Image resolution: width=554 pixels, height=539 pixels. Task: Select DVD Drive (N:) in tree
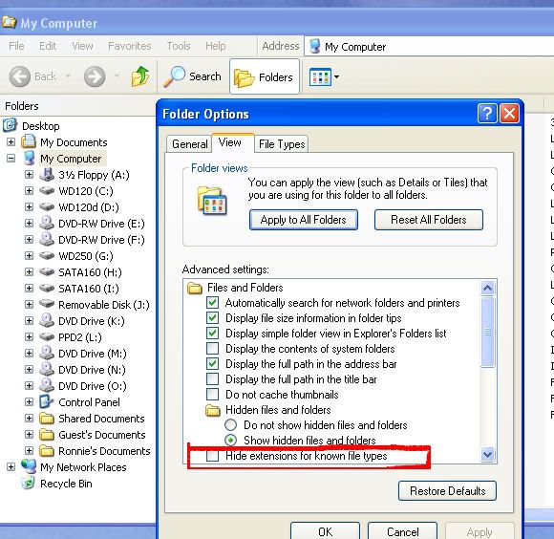click(92, 370)
